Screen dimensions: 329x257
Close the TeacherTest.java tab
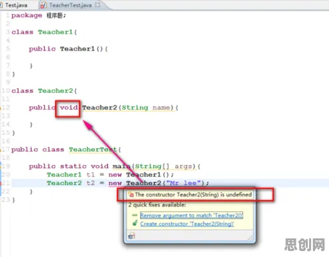pyautogui.click(x=98, y=5)
